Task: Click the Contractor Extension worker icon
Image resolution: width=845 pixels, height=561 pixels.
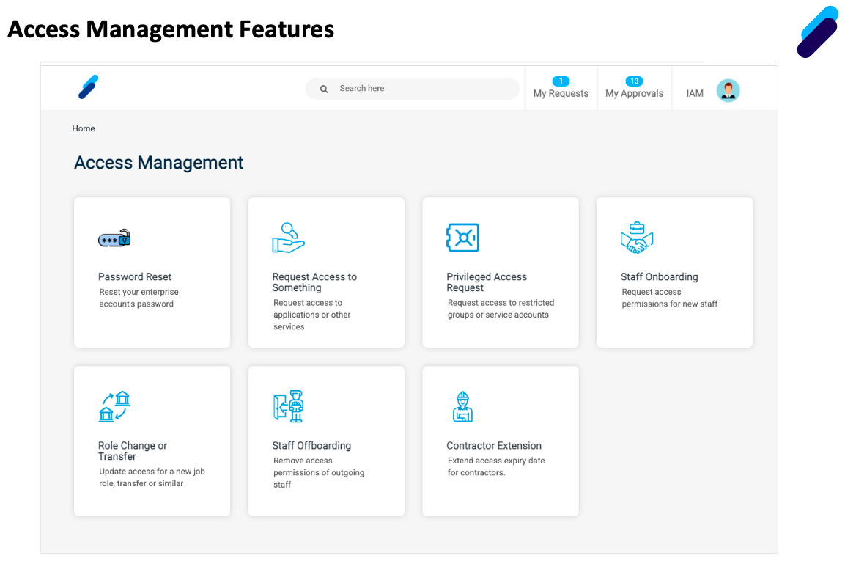Action: (x=462, y=406)
